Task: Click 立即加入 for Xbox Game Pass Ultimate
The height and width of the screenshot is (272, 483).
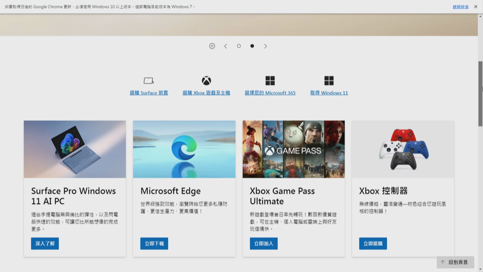Action: coord(263,244)
